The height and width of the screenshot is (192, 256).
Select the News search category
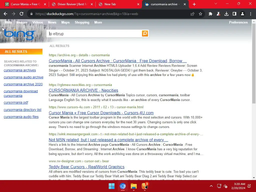(52, 22)
